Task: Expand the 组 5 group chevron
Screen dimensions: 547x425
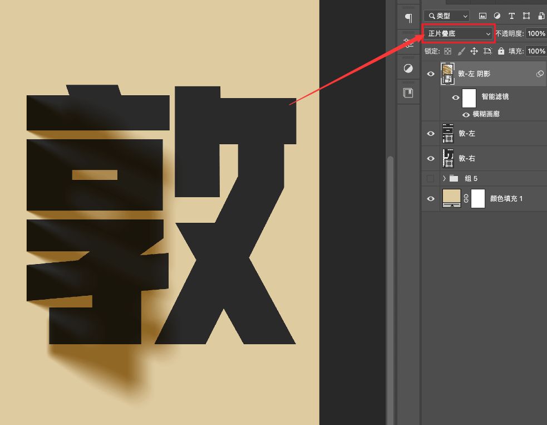Action: [444, 178]
